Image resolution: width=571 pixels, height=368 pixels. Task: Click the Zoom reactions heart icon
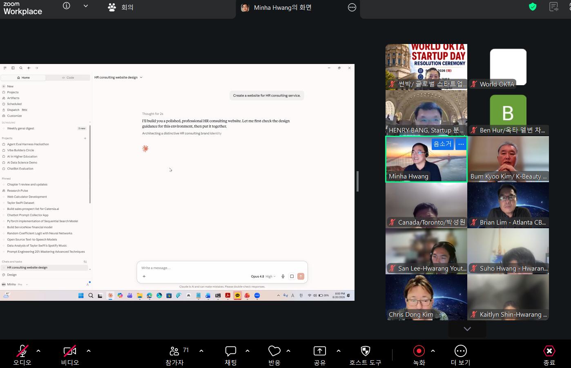click(274, 351)
